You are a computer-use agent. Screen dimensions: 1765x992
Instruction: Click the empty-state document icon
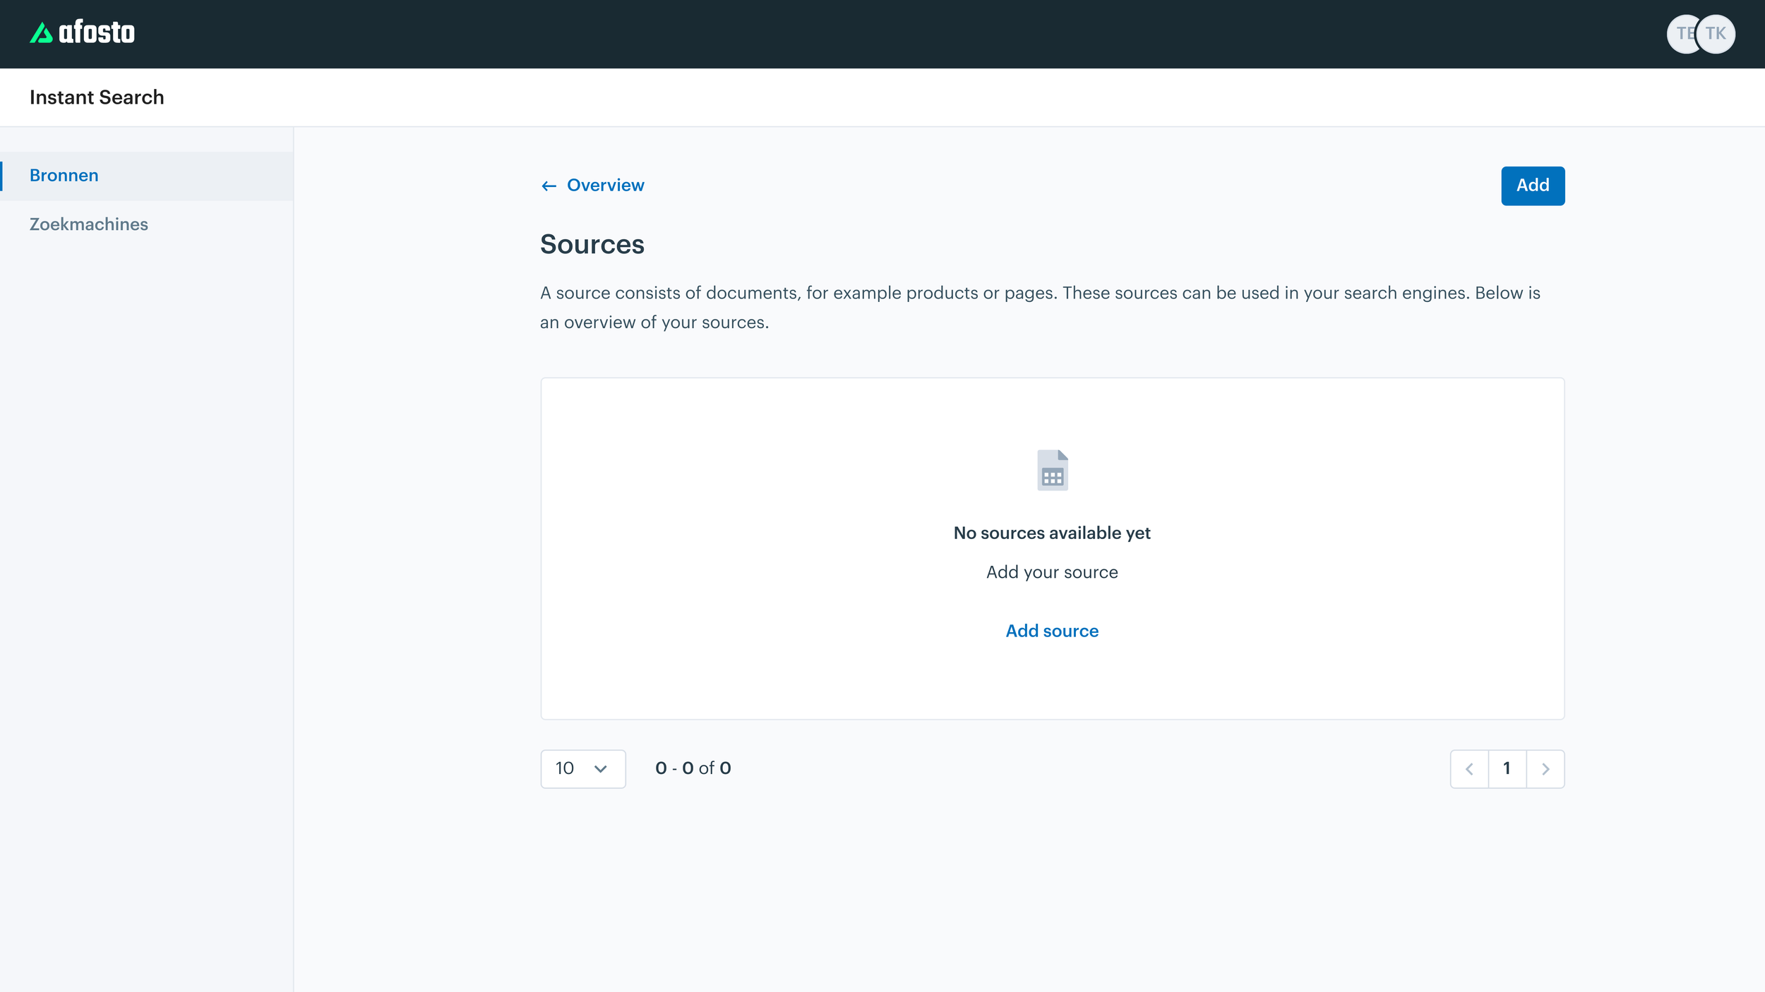point(1052,470)
